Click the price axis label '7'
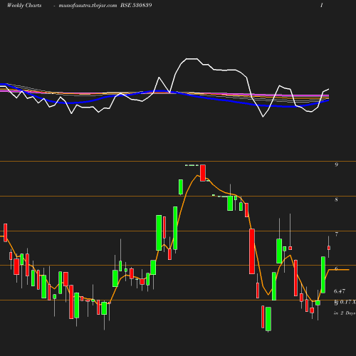The height and width of the screenshot is (356, 356). coord(336,234)
